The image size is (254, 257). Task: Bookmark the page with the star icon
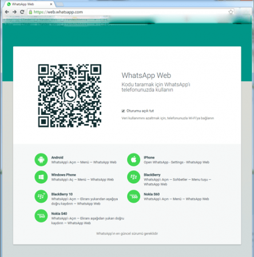[x=231, y=12]
